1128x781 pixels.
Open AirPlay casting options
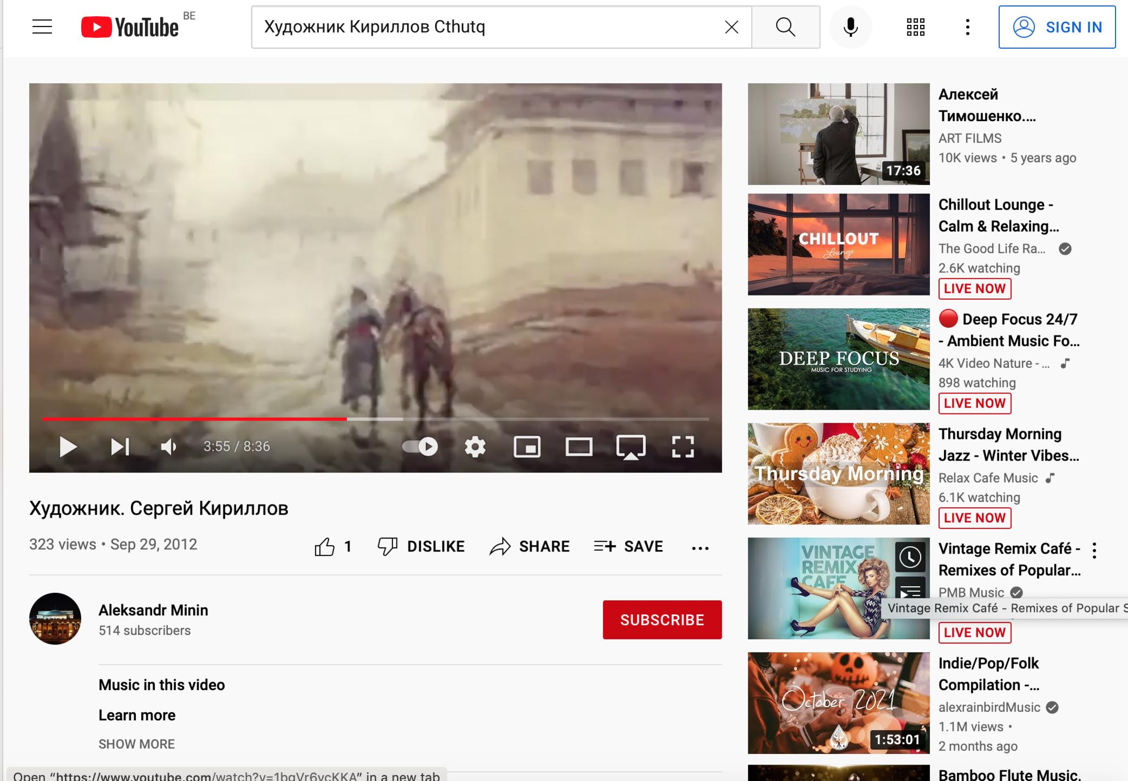[x=631, y=447]
